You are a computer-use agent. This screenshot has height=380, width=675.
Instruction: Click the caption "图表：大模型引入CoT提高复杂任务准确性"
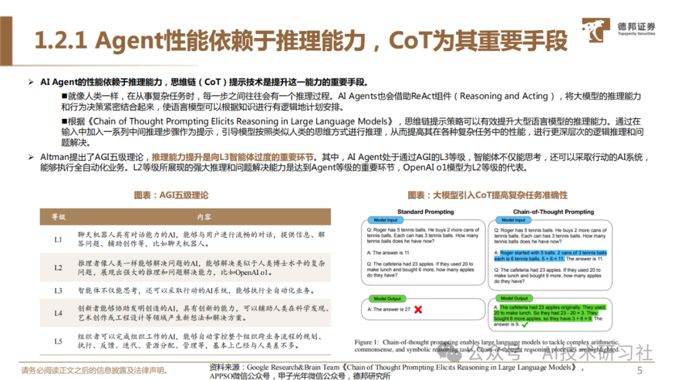[x=487, y=196]
